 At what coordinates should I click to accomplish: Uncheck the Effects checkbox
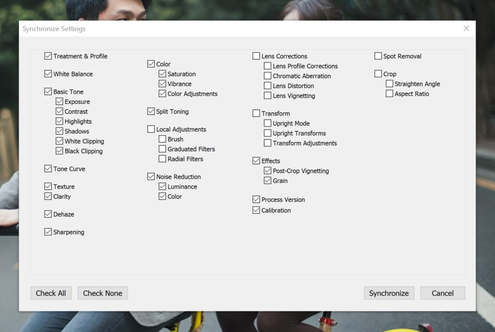[x=256, y=161]
